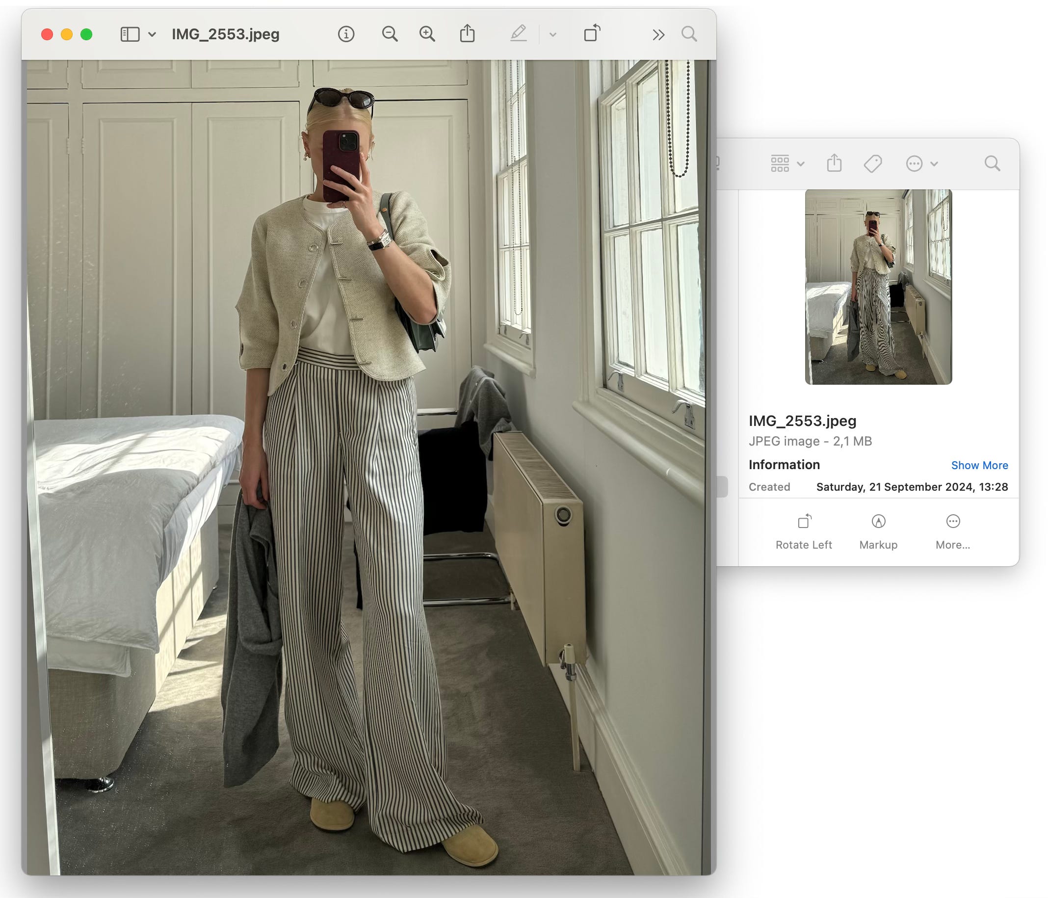Click IMG_2553.jpeg file name in Finder preview pane
The width and height of the screenshot is (1048, 898).
pyautogui.click(x=802, y=421)
